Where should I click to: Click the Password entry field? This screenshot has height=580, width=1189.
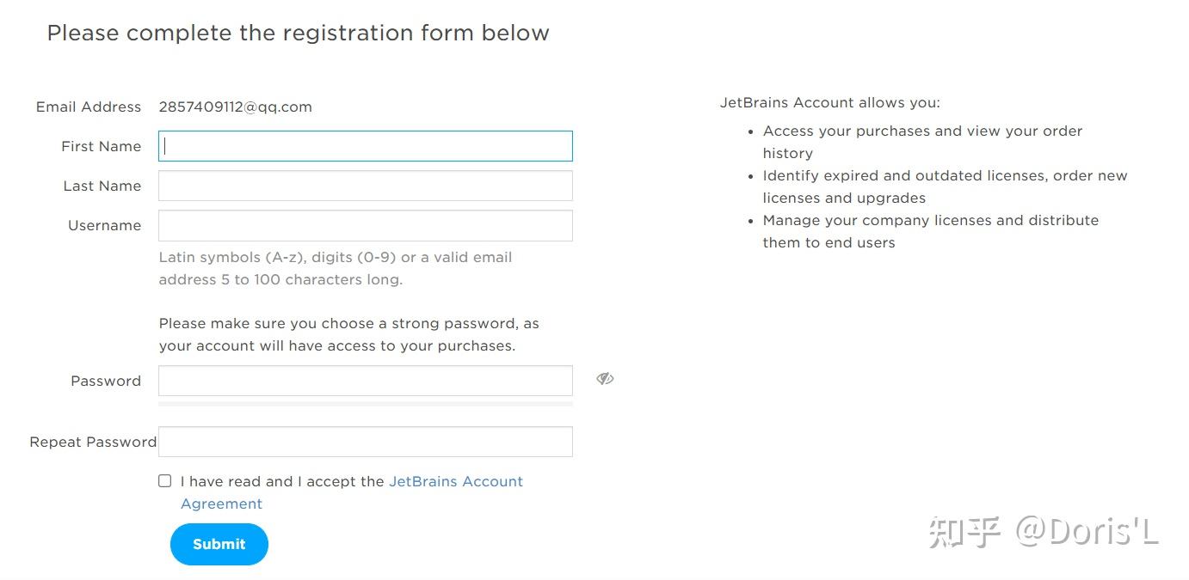[366, 381]
